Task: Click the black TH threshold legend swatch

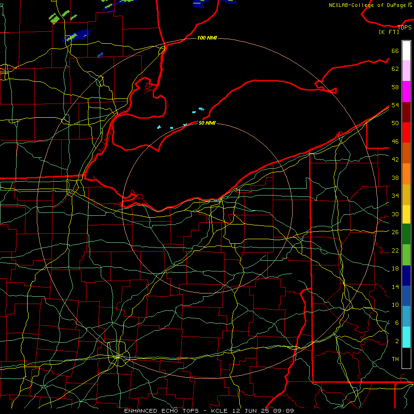Action: tap(406, 358)
